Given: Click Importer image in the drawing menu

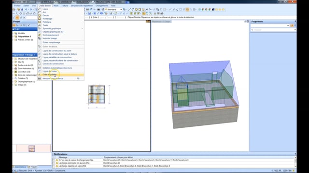Looking at the screenshot, I should pyautogui.click(x=50, y=38).
